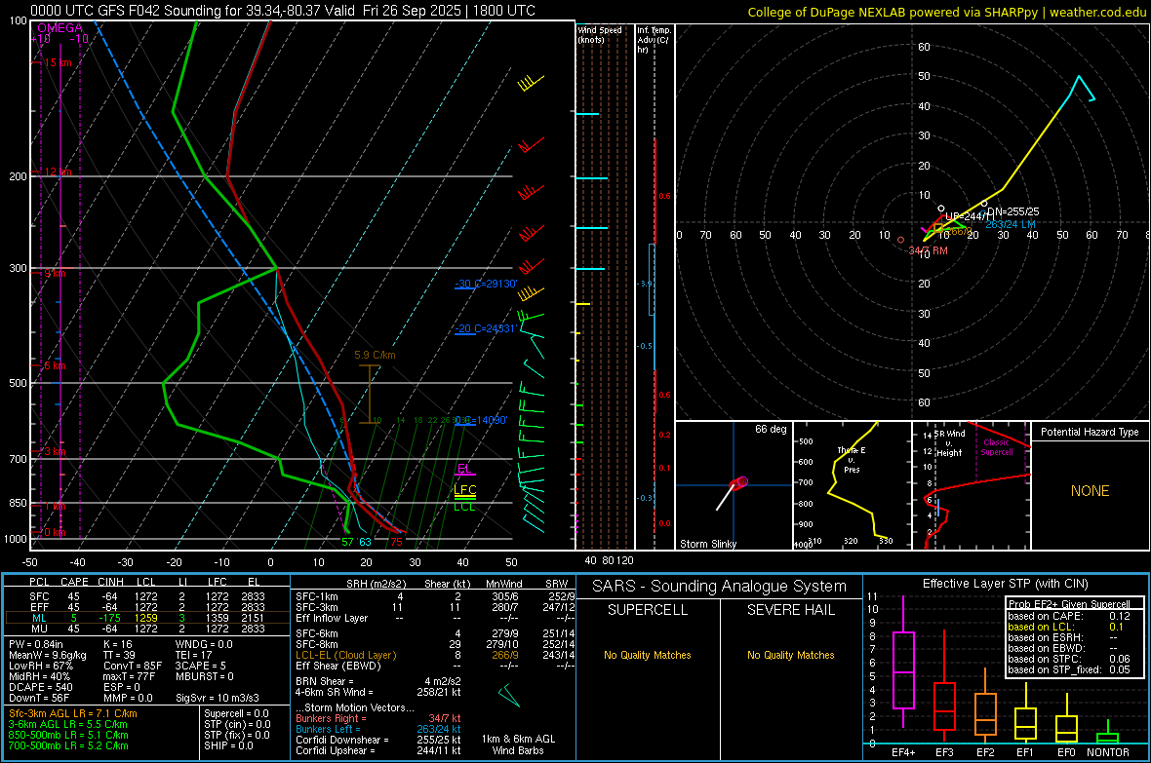
Task: Click the 66 deg slinky tilt value
Action: point(771,429)
